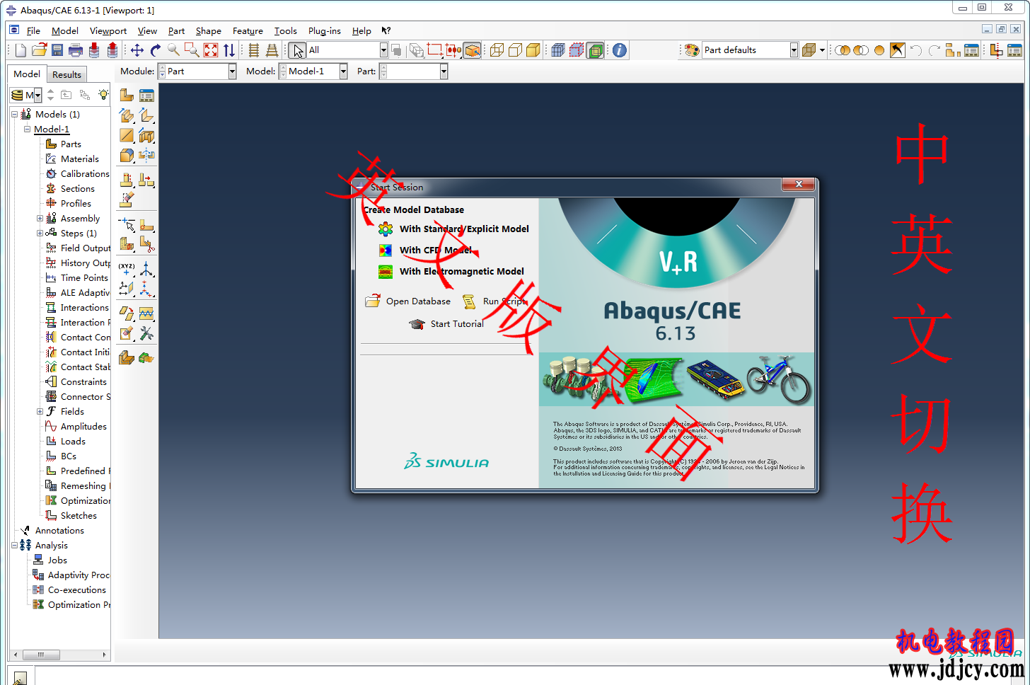Screen dimensions: 1030x685
Task: Click Start Tutorial text in dialog
Action: pos(457,324)
